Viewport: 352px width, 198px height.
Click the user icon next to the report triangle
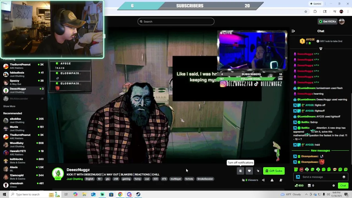(281, 180)
